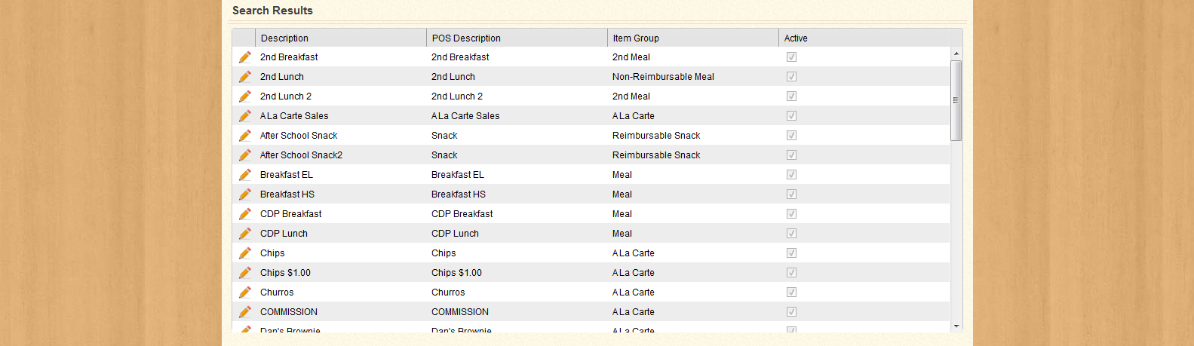This screenshot has height=346, width=1194.
Task: Click pencil icon beside After School Snack2
Action: click(244, 155)
